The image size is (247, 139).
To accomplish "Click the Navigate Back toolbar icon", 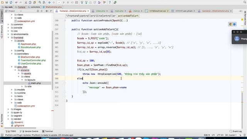I will [x=49, y=2].
